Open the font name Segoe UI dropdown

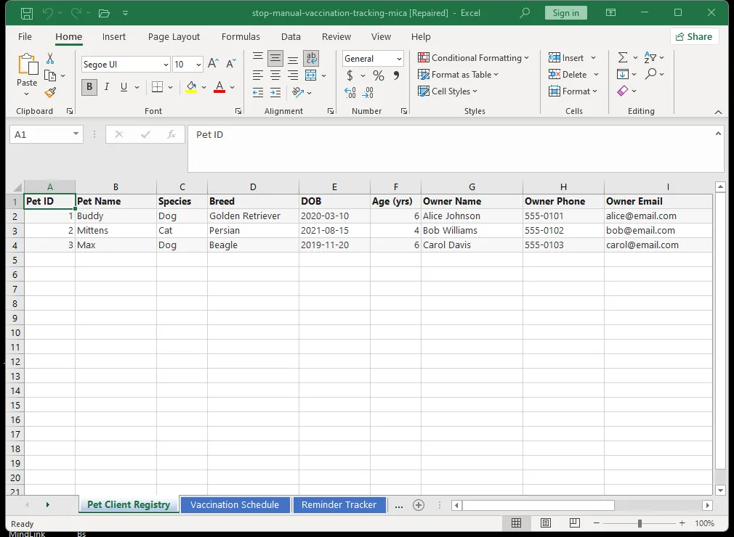tap(166, 65)
